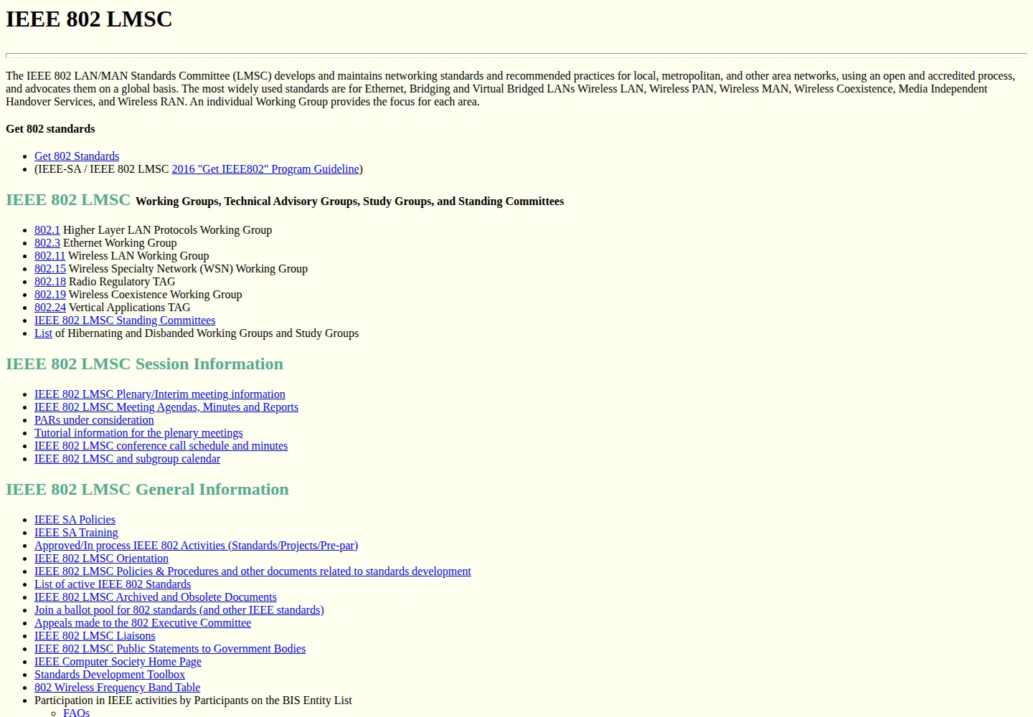
Task: Click the Working Groups, Technical Advisory Groups subheading
Action: coord(350,201)
